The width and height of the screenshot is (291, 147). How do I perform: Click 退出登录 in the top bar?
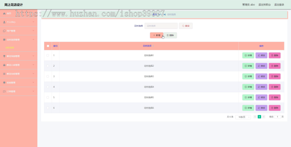tap(279, 5)
